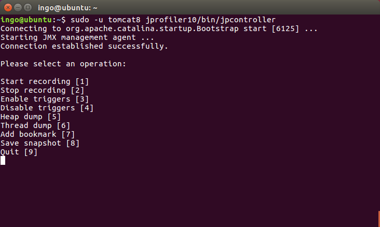The width and height of the screenshot is (380, 227).
Task: Click the jprofiler10/bin/jpcontroller command text
Action: coord(211,20)
